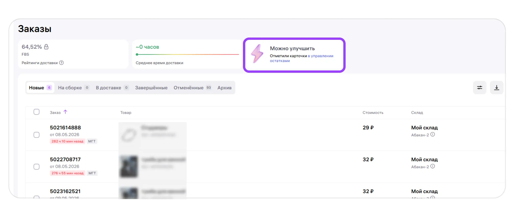The width and height of the screenshot is (515, 216).
Task: Click the download orders icon
Action: pos(496,88)
